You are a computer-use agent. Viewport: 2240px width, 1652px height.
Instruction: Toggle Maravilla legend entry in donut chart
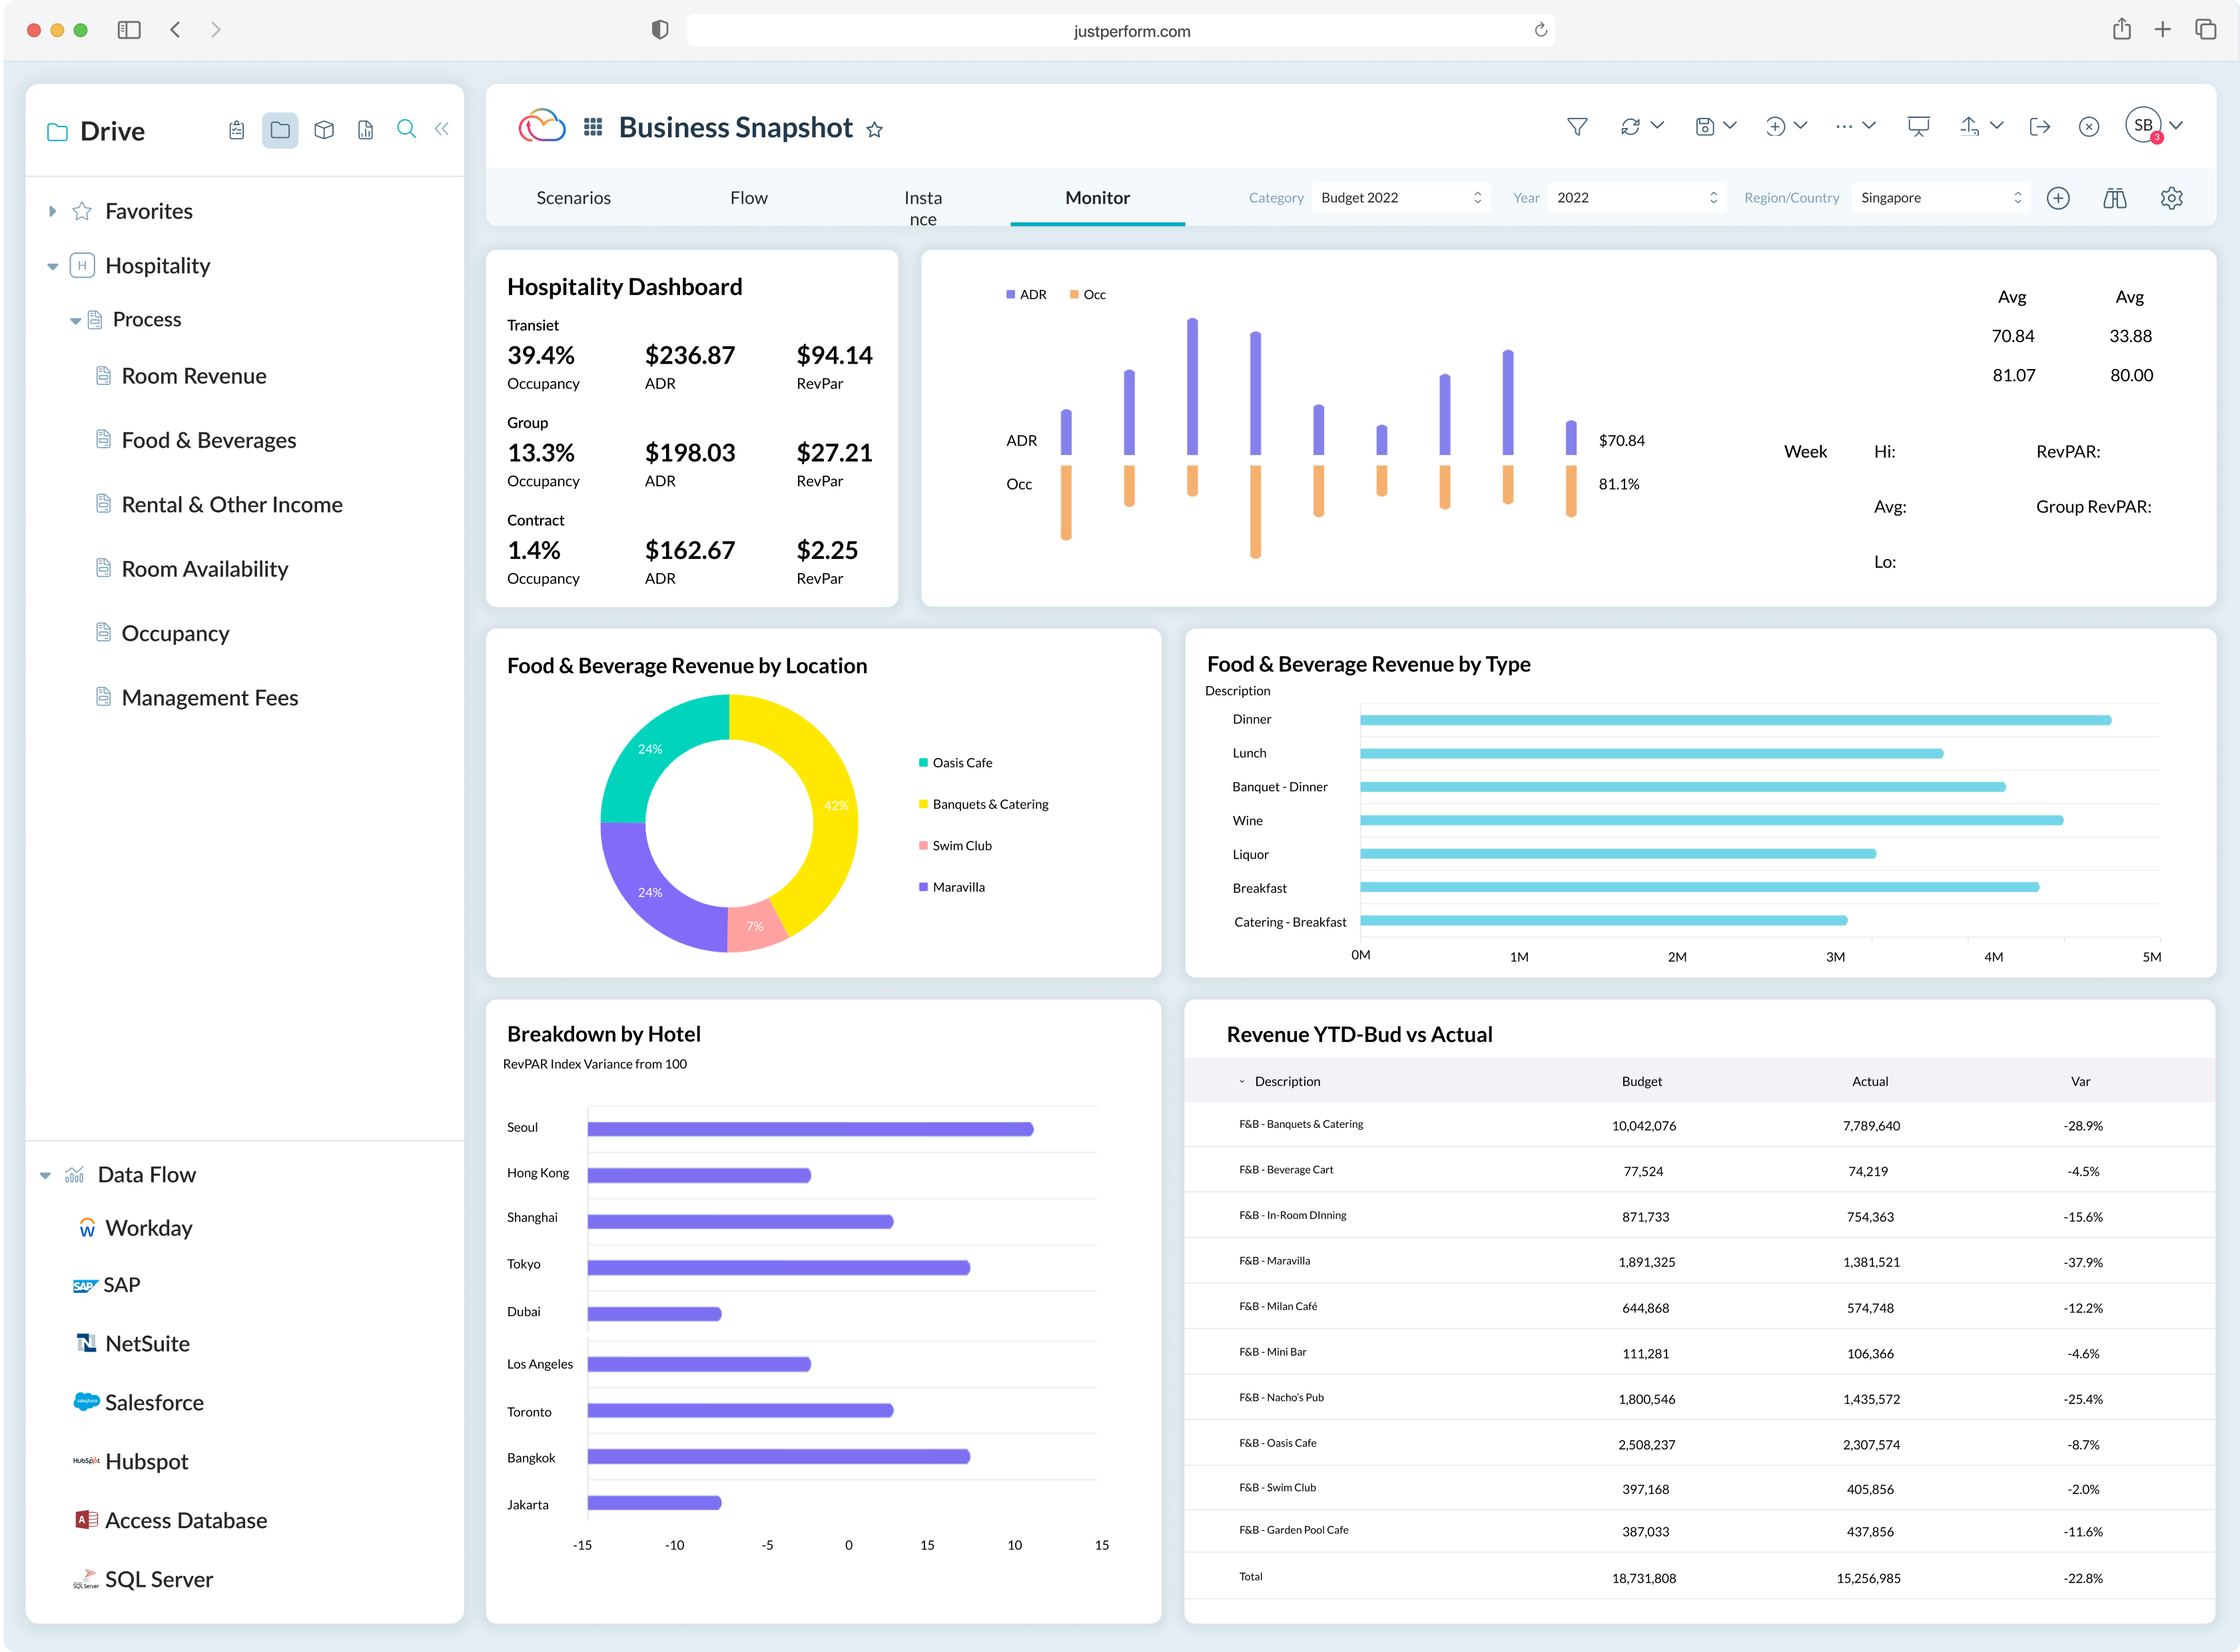[x=957, y=887]
